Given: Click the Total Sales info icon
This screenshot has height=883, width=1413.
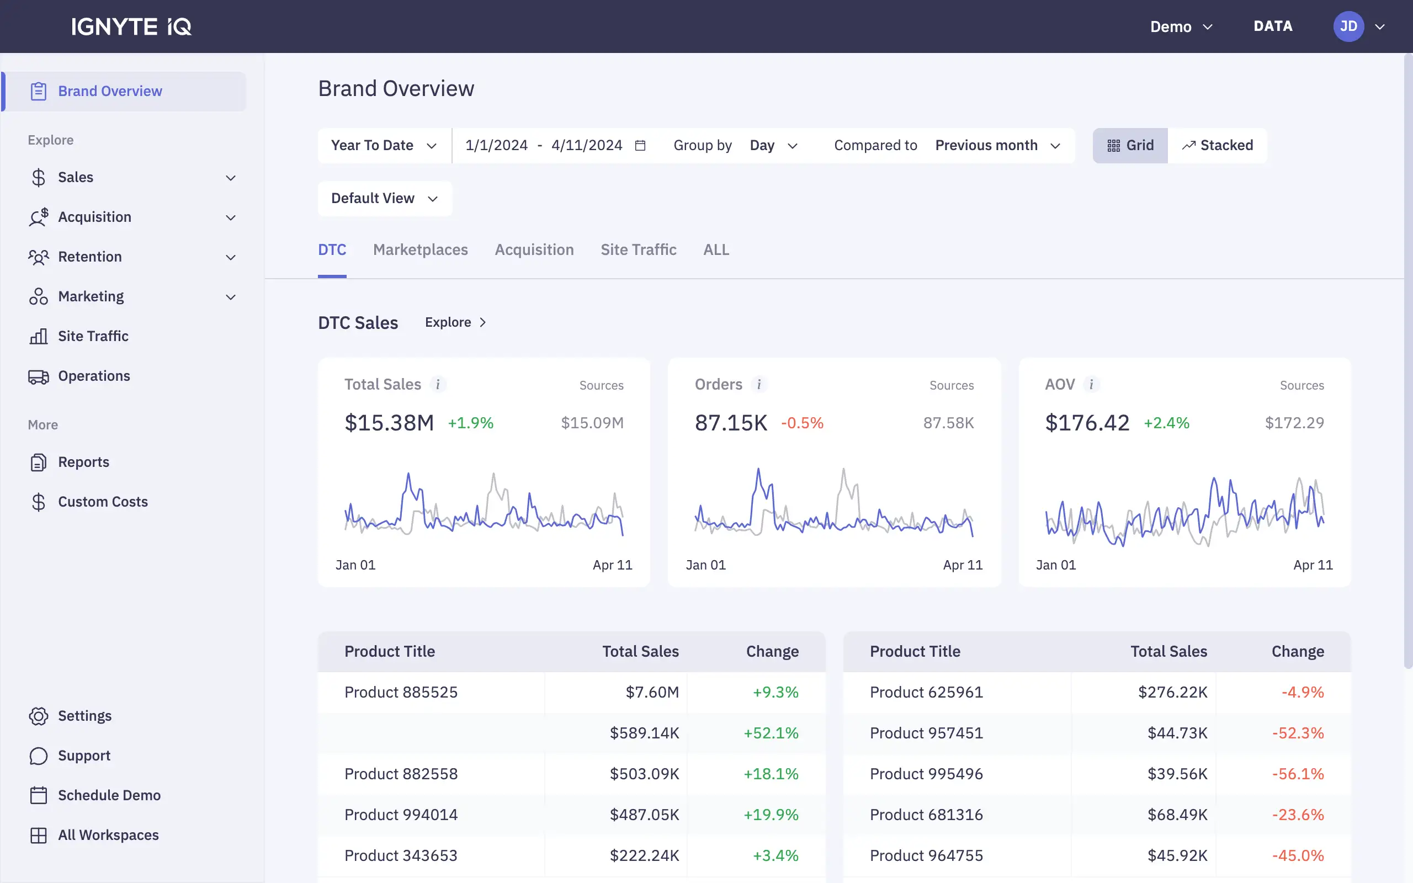Looking at the screenshot, I should click(438, 384).
